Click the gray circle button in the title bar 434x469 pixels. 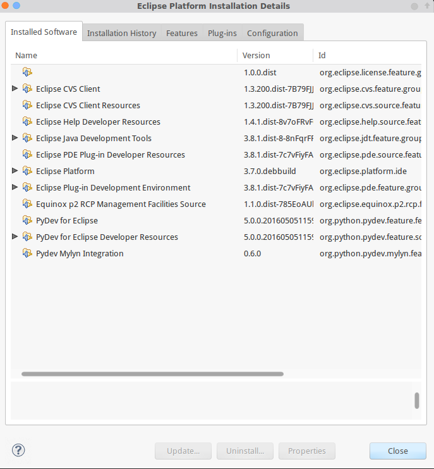[x=414, y=6]
